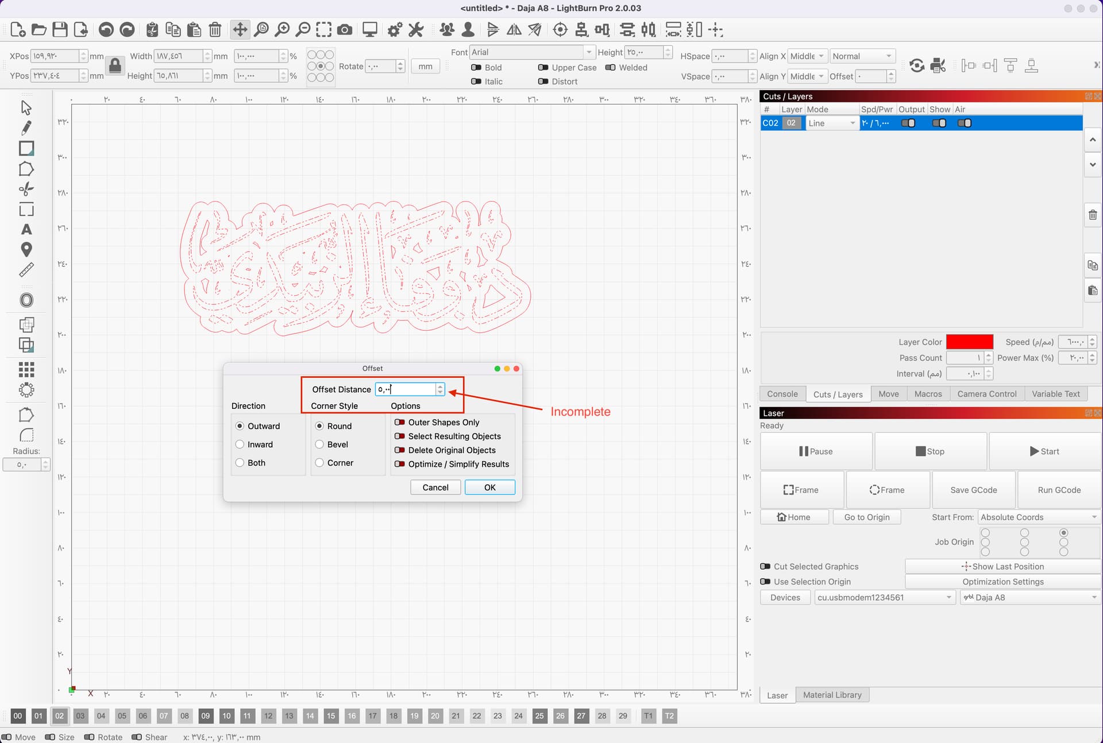Click the red Layer Color swatch
Image resolution: width=1103 pixels, height=743 pixels.
(x=970, y=341)
